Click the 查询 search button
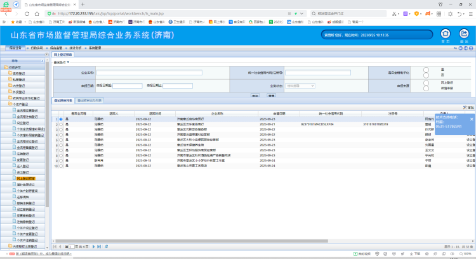 click(x=255, y=96)
